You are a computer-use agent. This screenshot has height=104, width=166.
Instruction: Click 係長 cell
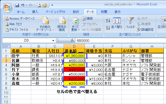tap(39, 79)
